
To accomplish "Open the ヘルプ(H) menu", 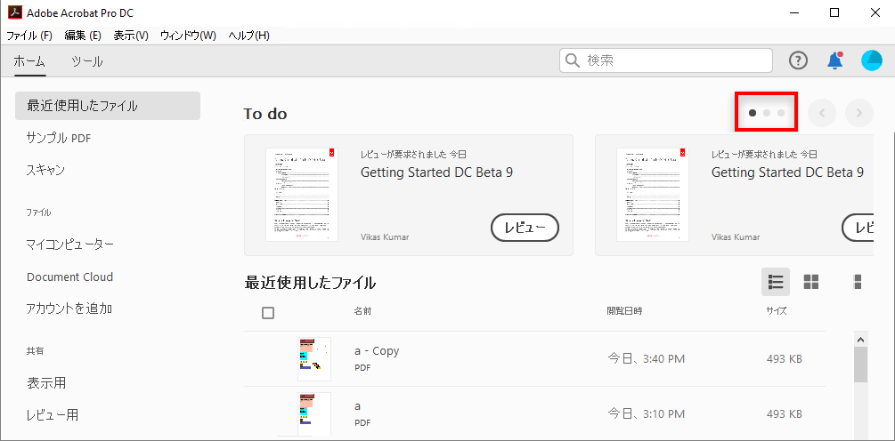I will click(x=248, y=36).
